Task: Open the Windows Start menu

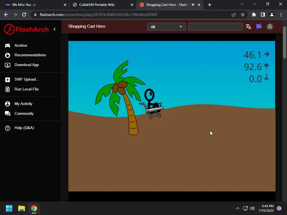Action: click(9, 208)
